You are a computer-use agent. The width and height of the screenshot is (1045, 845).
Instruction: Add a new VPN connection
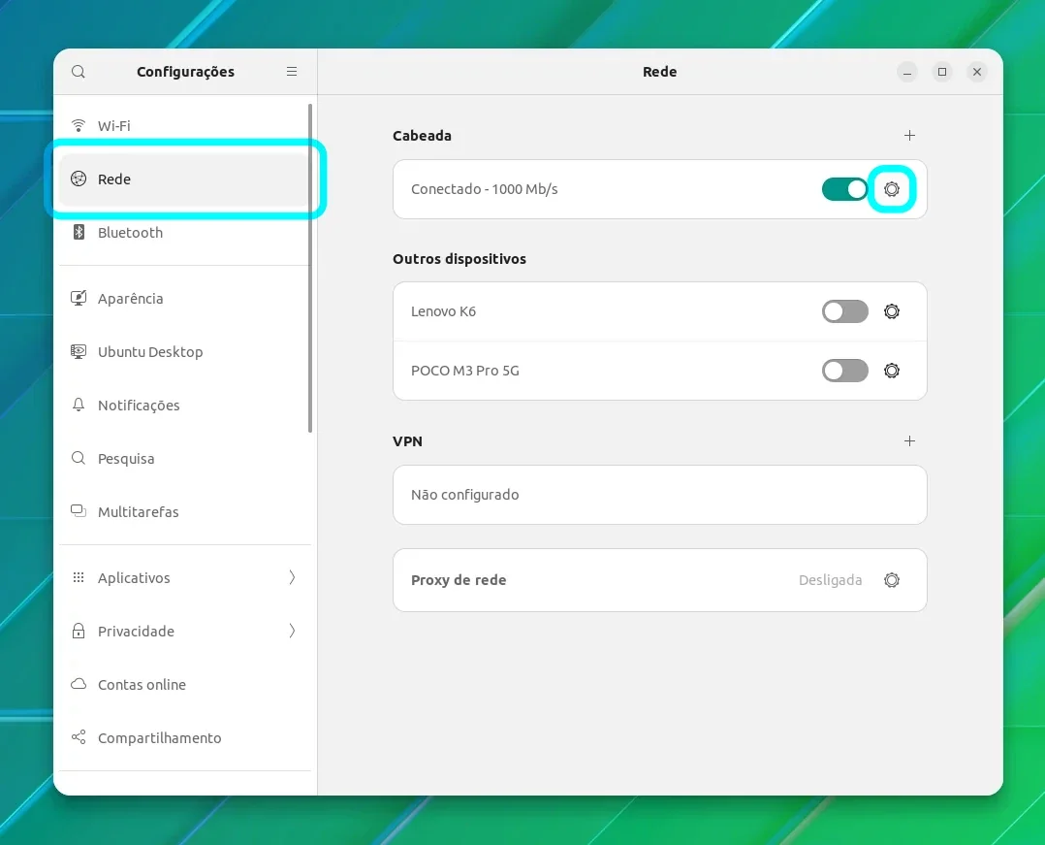(x=909, y=440)
